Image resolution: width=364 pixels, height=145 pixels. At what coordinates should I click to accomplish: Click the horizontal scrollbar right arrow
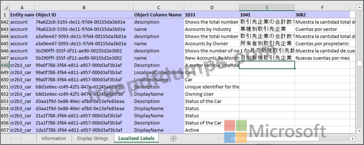click(352, 138)
